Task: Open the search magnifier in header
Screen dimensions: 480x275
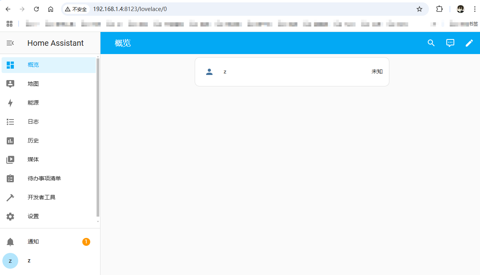Action: click(431, 43)
